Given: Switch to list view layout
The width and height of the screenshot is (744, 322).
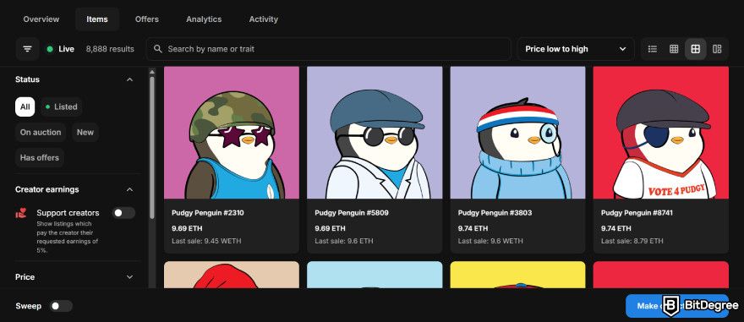Looking at the screenshot, I should [x=653, y=49].
